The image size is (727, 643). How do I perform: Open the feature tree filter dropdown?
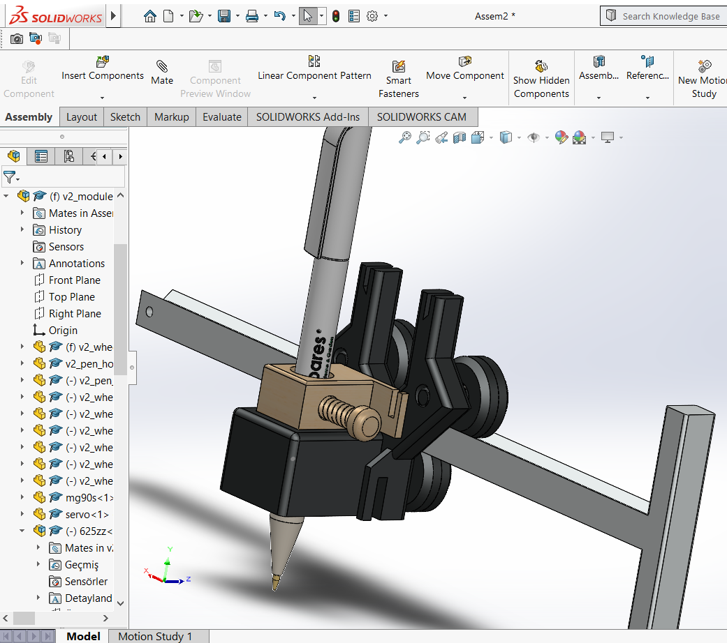(10, 177)
